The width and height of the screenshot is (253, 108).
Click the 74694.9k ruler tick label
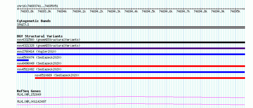[218, 11]
